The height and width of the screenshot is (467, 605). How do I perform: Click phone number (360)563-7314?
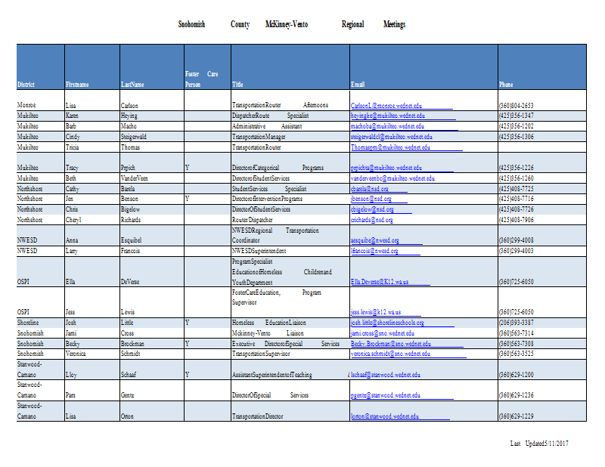[x=517, y=332]
